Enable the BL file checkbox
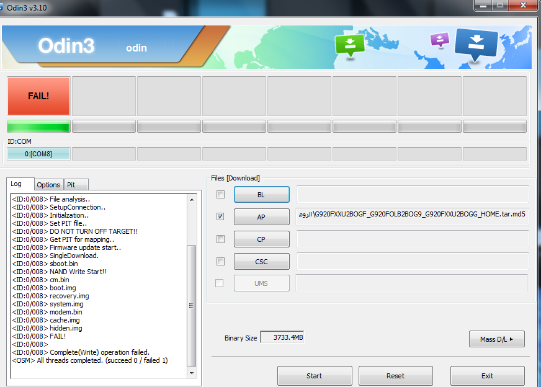541x387 pixels. click(x=220, y=195)
